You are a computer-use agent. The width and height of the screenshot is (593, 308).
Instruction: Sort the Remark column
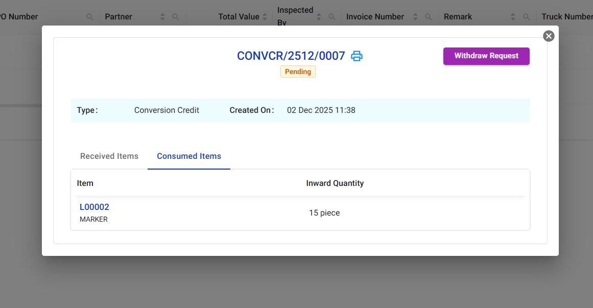[513, 17]
